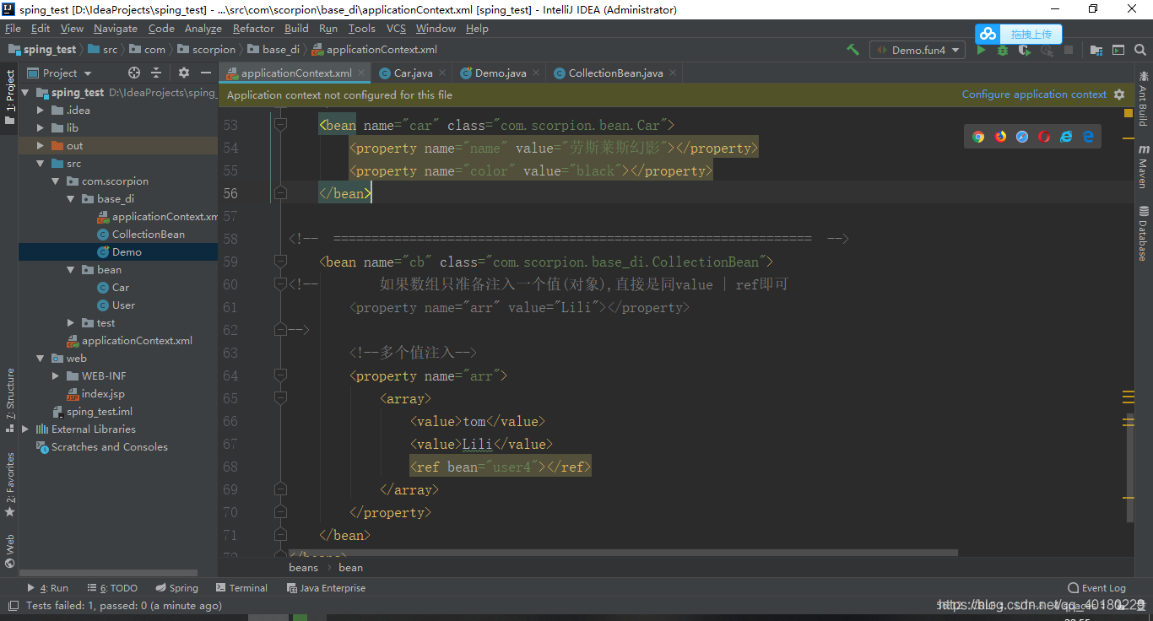Expand External Libraries node arrow
The height and width of the screenshot is (621, 1153).
point(25,429)
